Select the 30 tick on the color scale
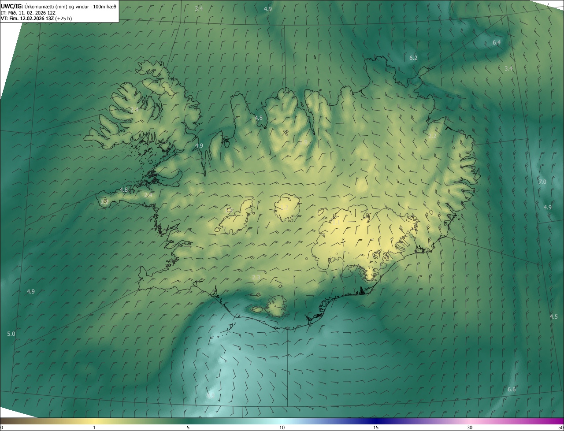The width and height of the screenshot is (564, 431). [470, 427]
